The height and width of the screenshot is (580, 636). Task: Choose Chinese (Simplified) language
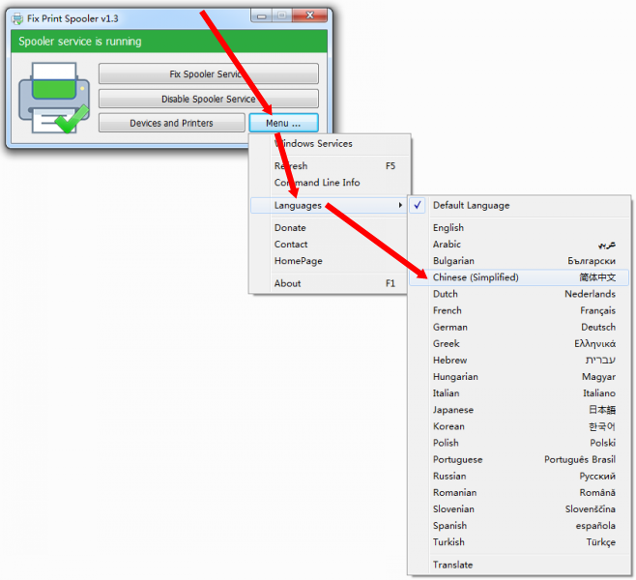tap(519, 277)
